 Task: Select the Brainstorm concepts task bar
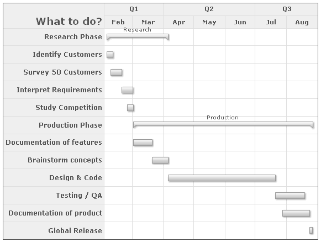pos(160,160)
